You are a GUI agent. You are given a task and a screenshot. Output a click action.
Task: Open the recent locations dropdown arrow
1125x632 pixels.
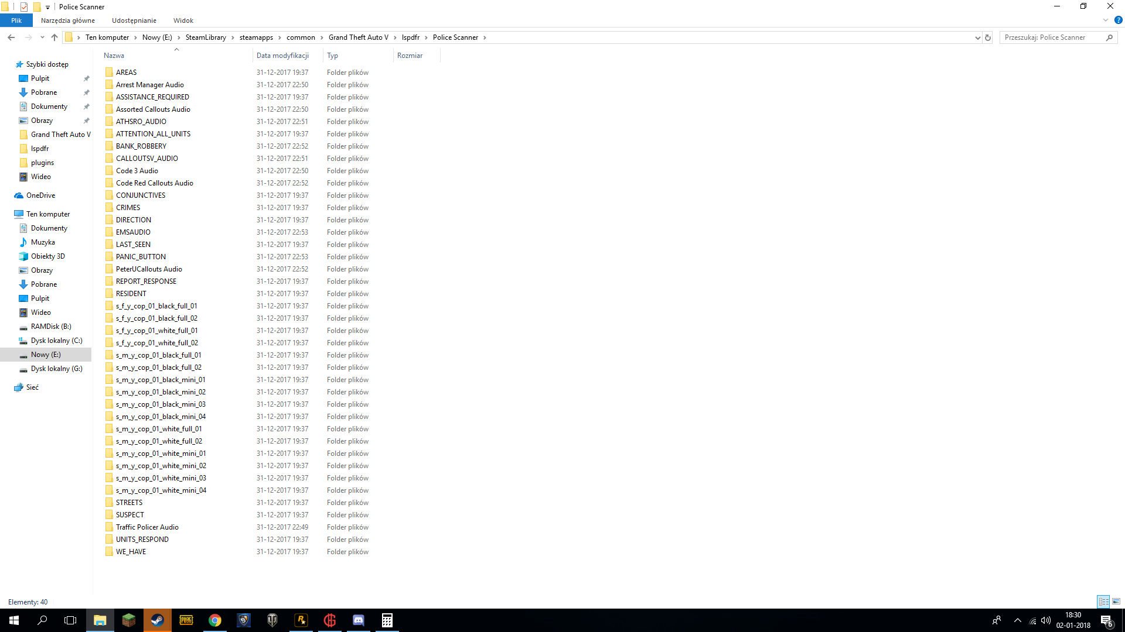pyautogui.click(x=42, y=37)
